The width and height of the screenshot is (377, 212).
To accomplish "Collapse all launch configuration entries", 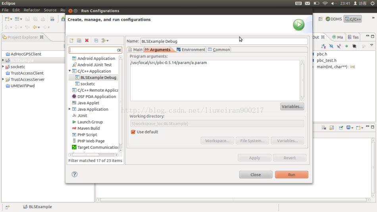I will [x=96, y=40].
